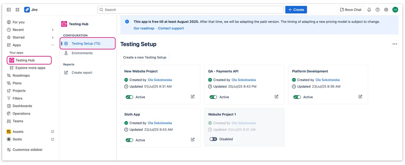Screen dimensions: 405x165
Task: Open the Testing Setup page ellipsis menu
Action: [x=395, y=44]
